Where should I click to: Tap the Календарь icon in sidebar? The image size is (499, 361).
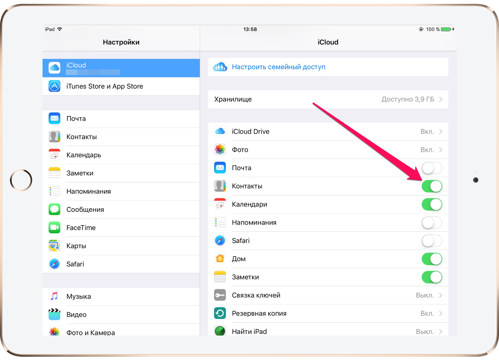pyautogui.click(x=54, y=155)
